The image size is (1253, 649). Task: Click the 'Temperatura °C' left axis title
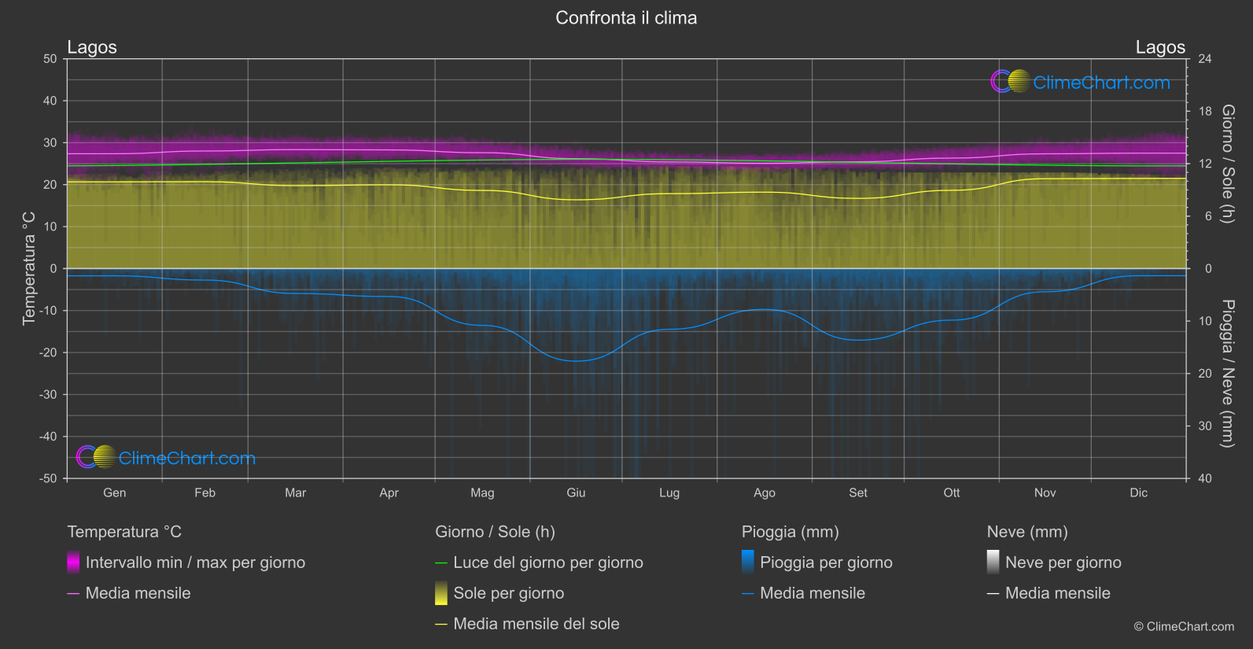point(29,268)
